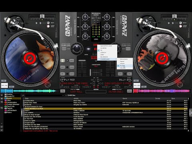
Task: Click the button left of LOOP ROLL
Action: [63, 91]
